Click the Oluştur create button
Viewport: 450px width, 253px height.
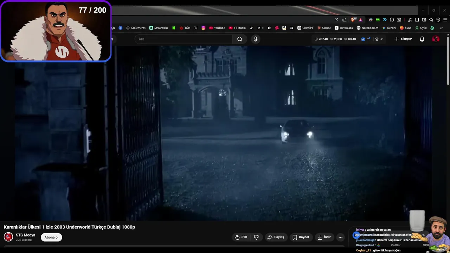403,39
